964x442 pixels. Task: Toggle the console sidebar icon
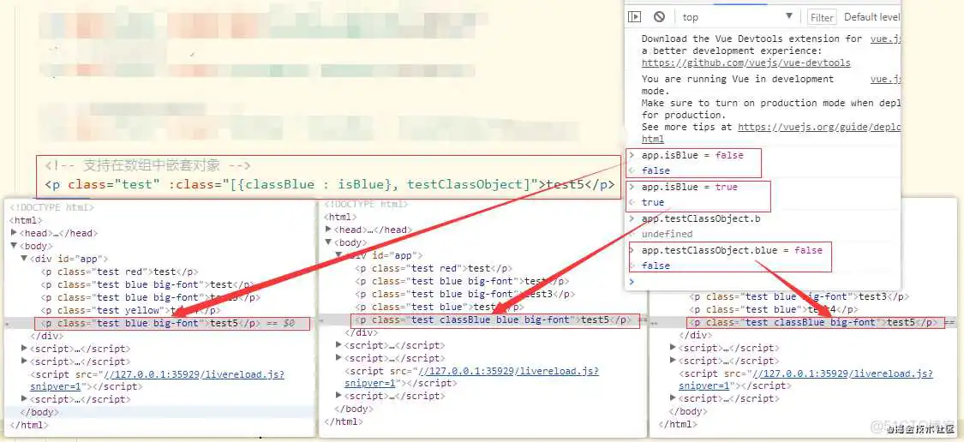coord(634,17)
